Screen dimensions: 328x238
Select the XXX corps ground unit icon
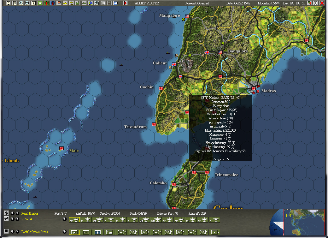tap(86, 232)
